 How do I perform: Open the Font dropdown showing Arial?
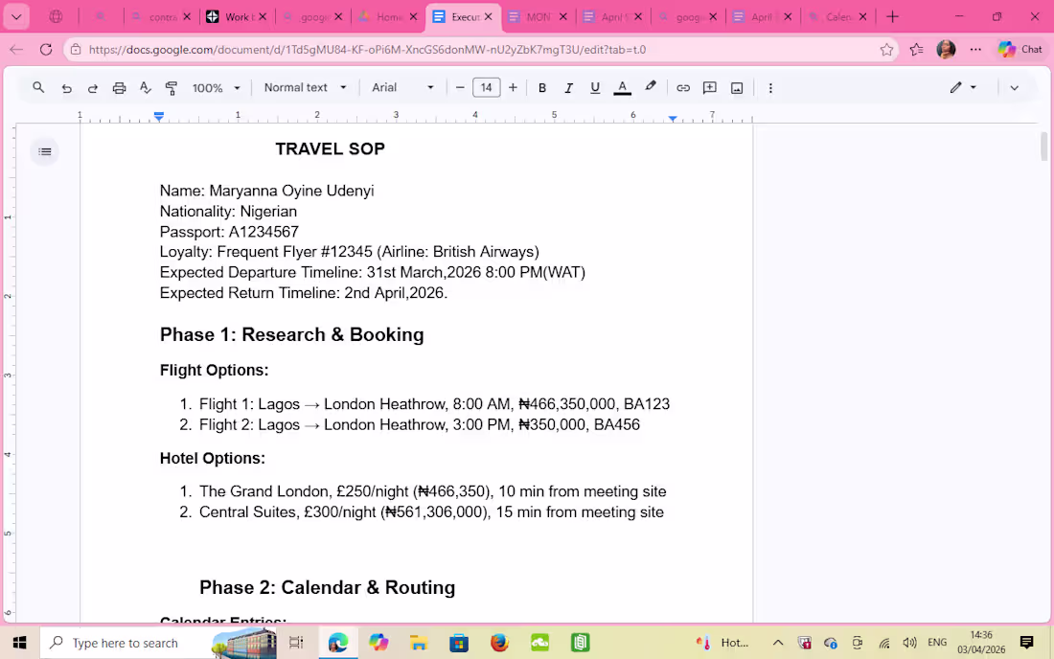(x=402, y=87)
